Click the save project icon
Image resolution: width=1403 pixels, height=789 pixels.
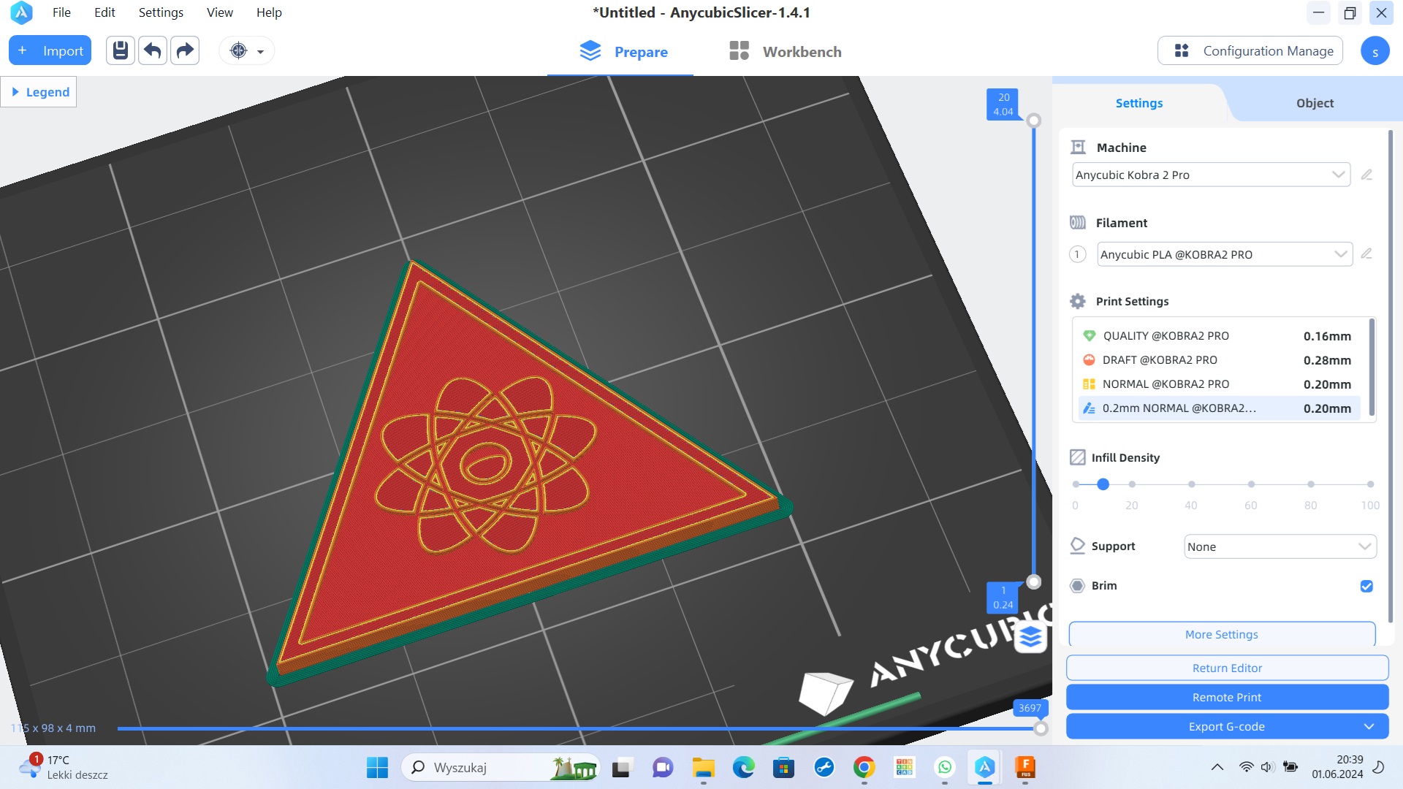[x=120, y=50]
